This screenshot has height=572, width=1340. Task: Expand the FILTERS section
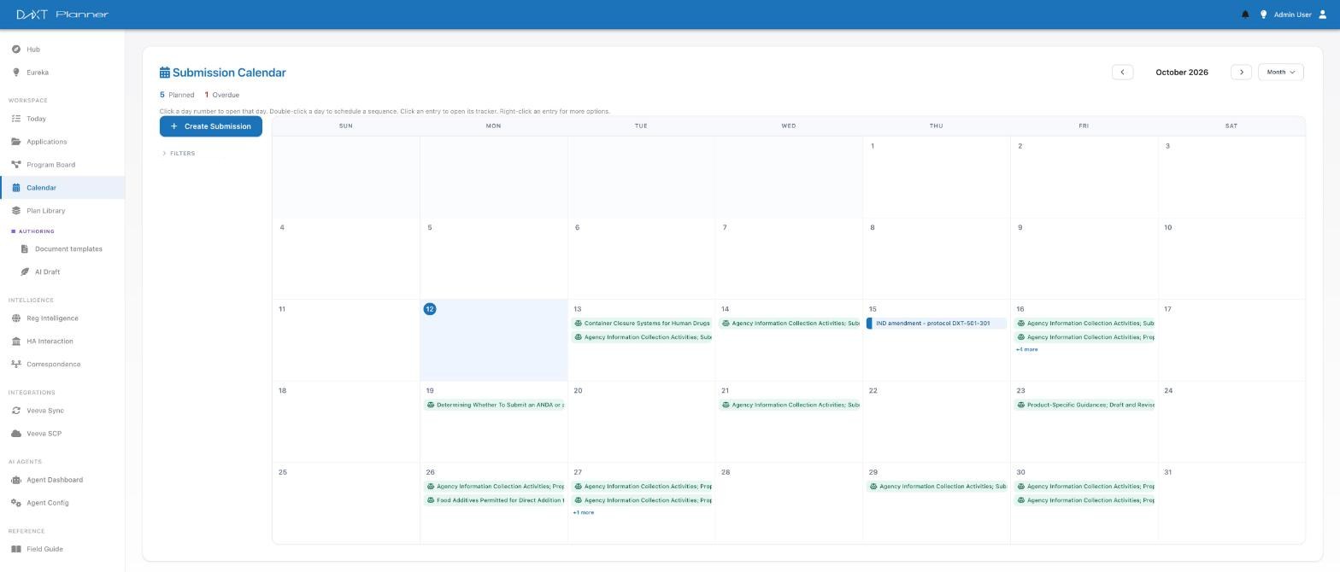(179, 154)
